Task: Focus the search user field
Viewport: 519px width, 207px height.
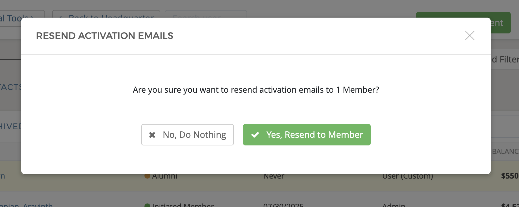Action: [206, 14]
